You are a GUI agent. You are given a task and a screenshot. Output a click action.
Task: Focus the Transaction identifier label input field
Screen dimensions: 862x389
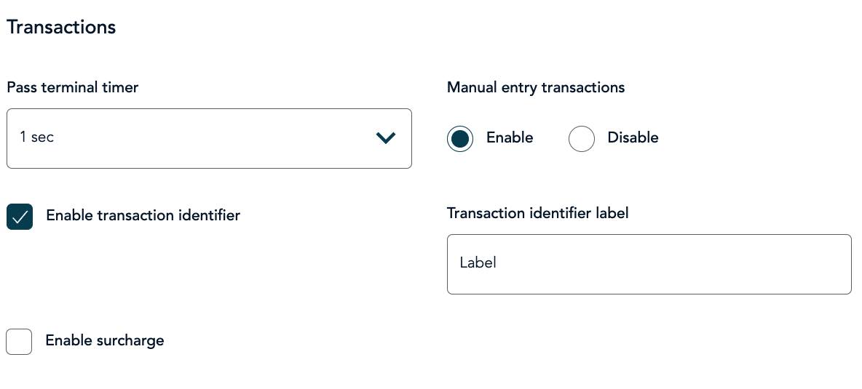click(x=649, y=264)
